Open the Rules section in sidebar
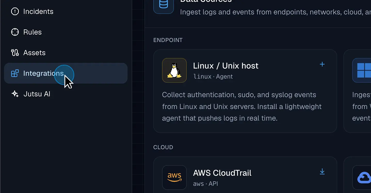371x193 pixels. [66, 32]
